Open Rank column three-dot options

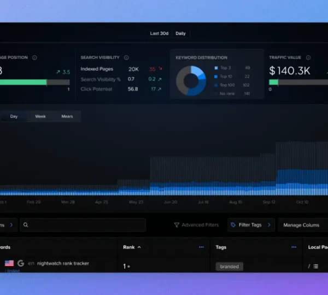tap(201, 247)
